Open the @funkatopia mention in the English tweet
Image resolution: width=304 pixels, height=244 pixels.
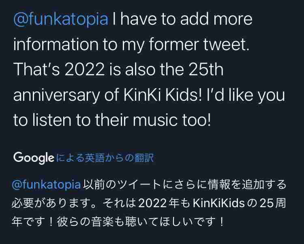[x=61, y=19]
